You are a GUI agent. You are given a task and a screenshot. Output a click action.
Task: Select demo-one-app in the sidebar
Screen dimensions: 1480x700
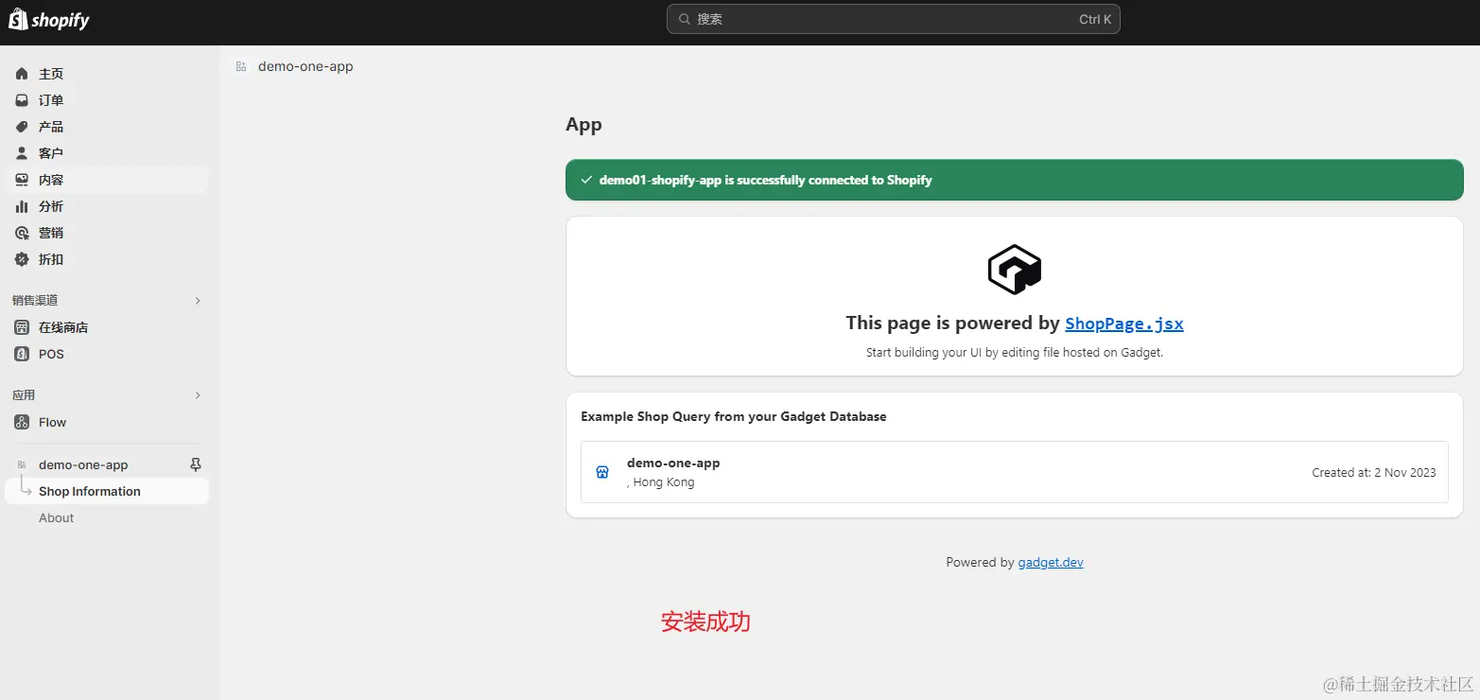pyautogui.click(x=83, y=464)
